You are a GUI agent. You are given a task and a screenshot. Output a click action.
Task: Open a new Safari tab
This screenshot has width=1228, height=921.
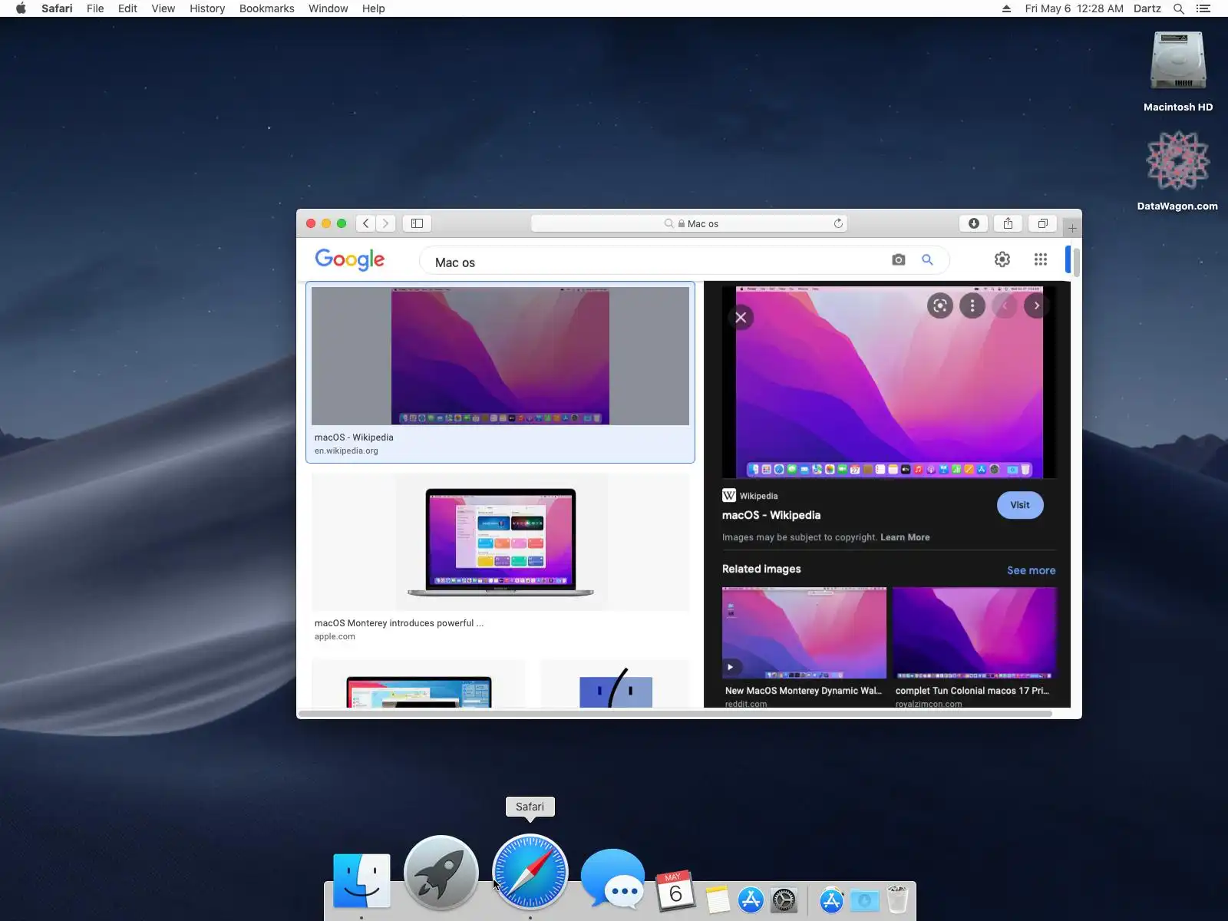point(1072,228)
